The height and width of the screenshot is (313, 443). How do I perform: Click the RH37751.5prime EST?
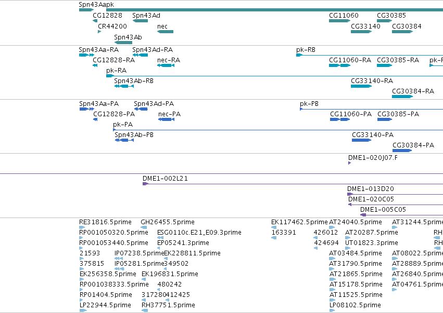(145, 310)
